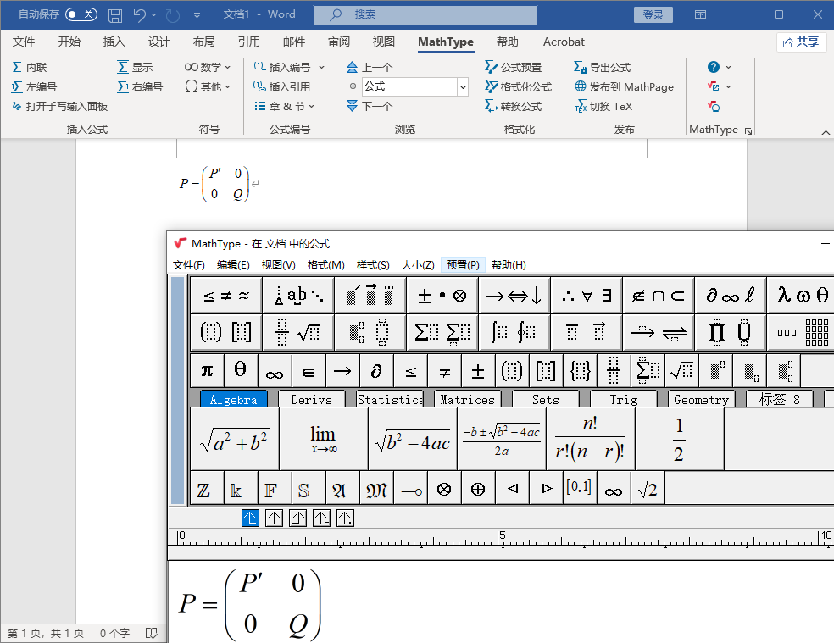Select the Geometry tab
Image resolution: width=834 pixels, height=643 pixels.
pyautogui.click(x=701, y=399)
